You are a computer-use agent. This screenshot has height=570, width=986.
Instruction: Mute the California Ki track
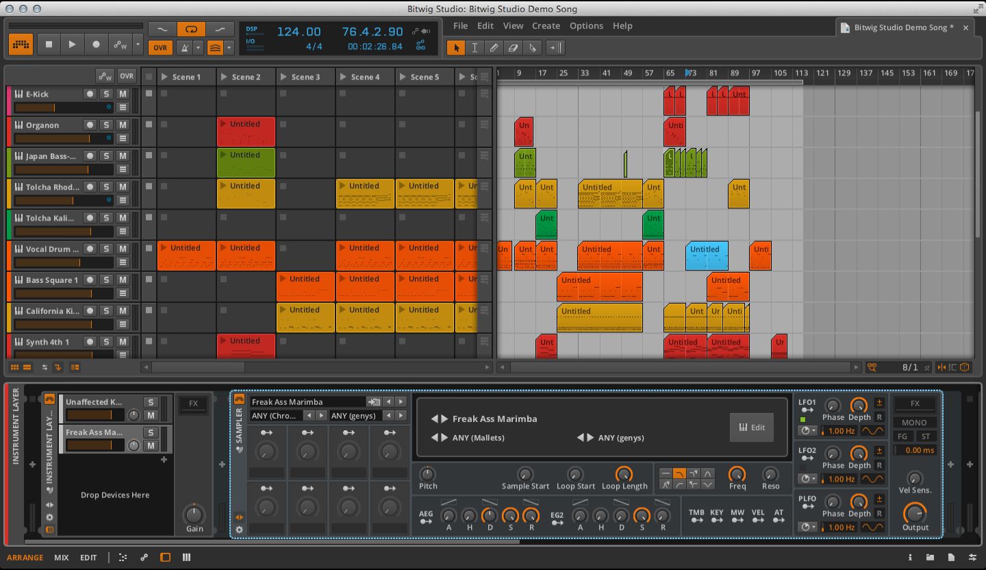click(123, 310)
